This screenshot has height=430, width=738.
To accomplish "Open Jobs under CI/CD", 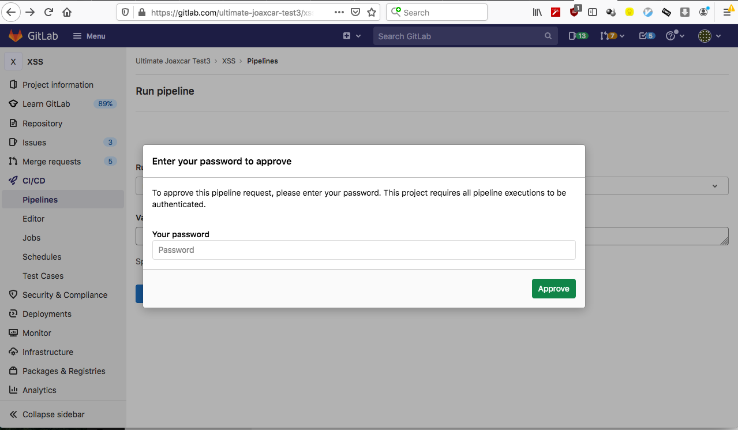I will pos(31,238).
